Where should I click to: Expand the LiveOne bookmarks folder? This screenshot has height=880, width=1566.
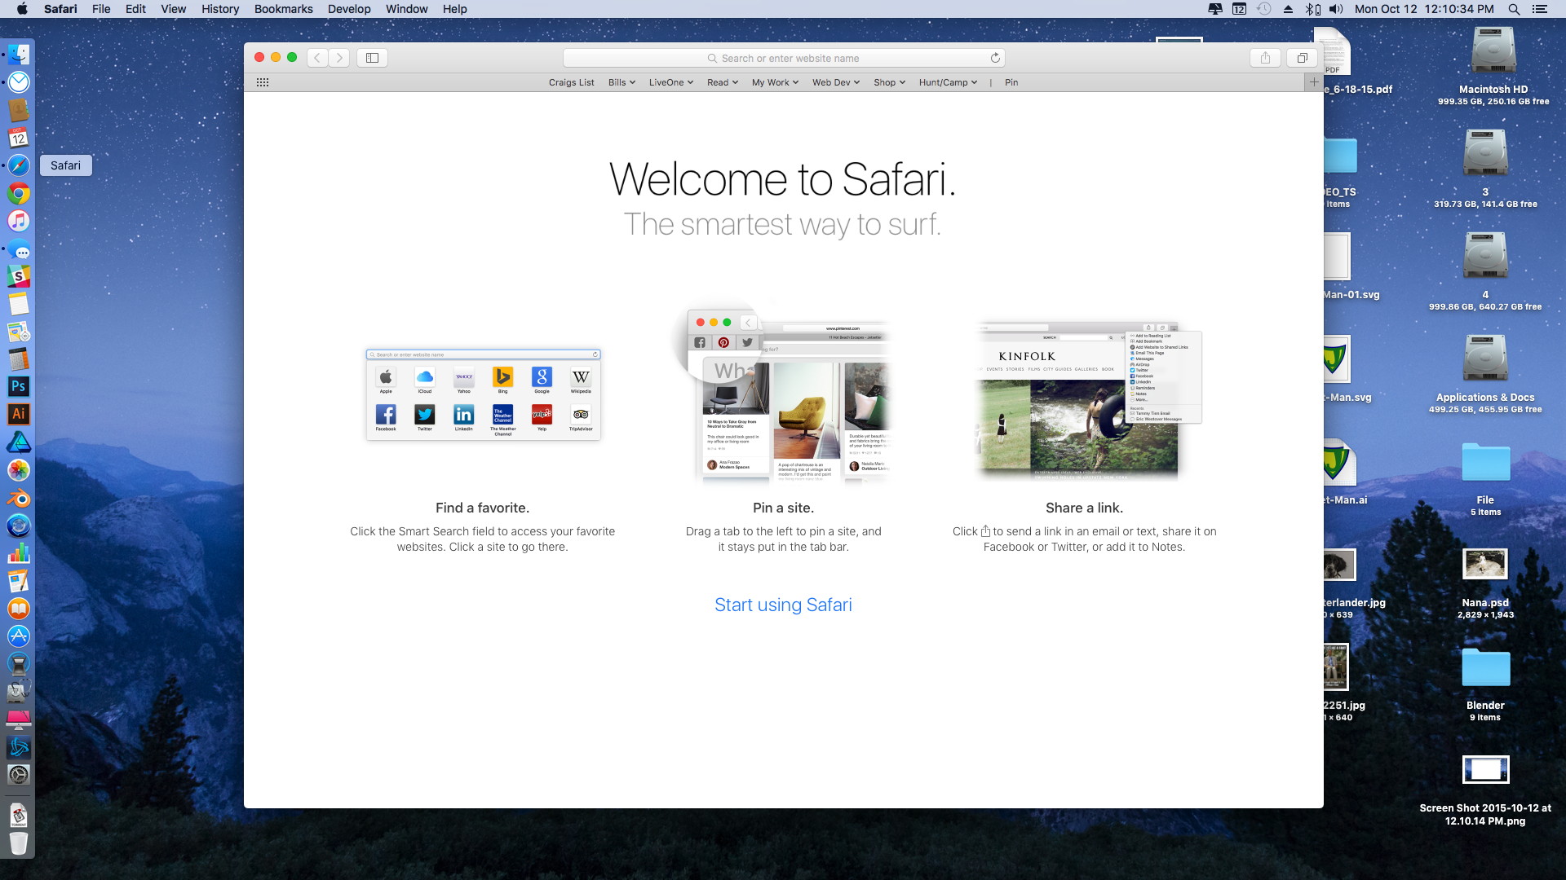(x=670, y=82)
